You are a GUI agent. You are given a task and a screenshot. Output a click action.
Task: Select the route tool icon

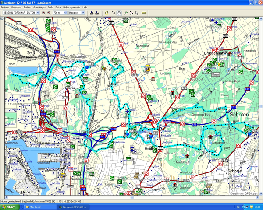[x=132, y=13]
